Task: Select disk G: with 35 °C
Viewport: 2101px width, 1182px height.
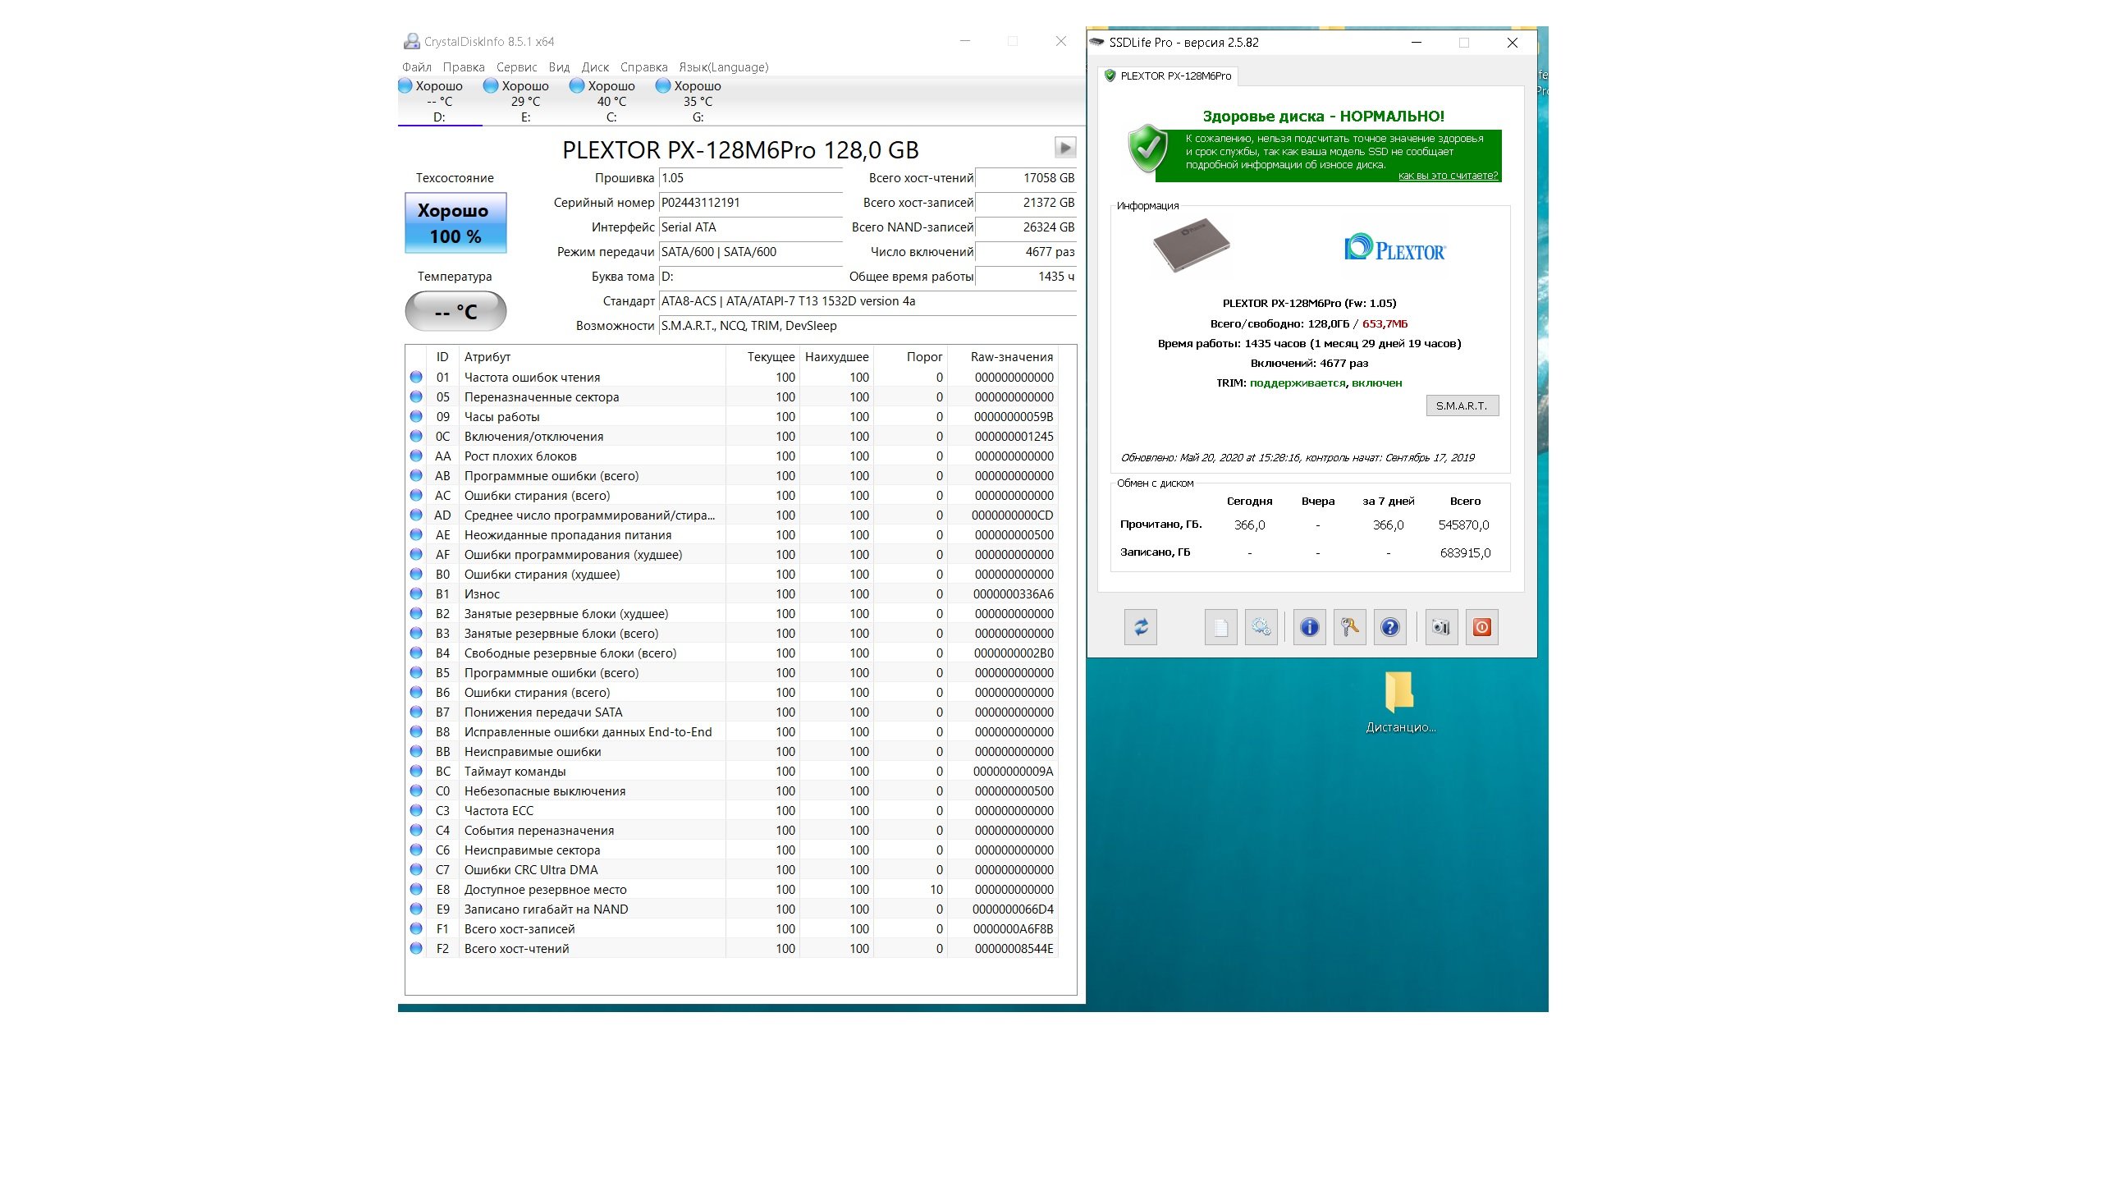Action: pos(698,101)
